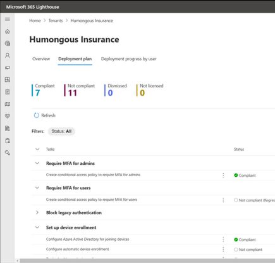Click Tenants breadcrumb link

56,21
